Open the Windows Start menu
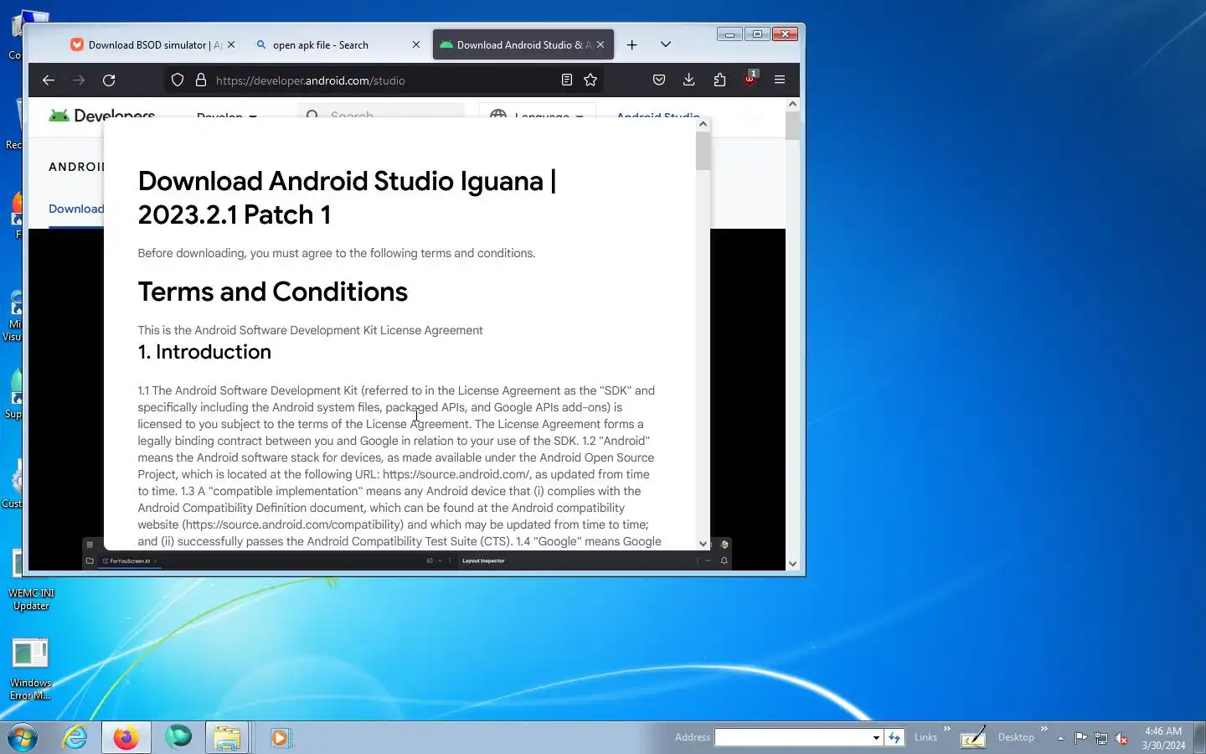This screenshot has height=754, width=1206. coord(23,738)
